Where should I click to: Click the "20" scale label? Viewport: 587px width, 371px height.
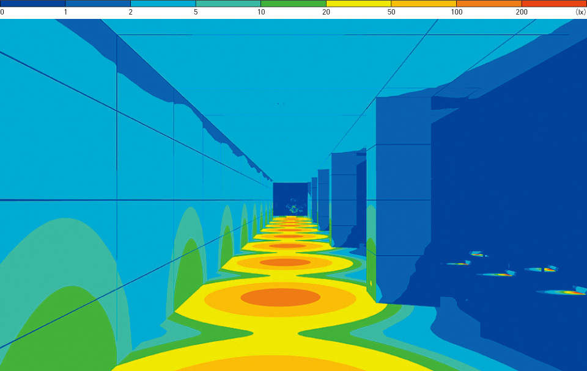[x=326, y=12]
